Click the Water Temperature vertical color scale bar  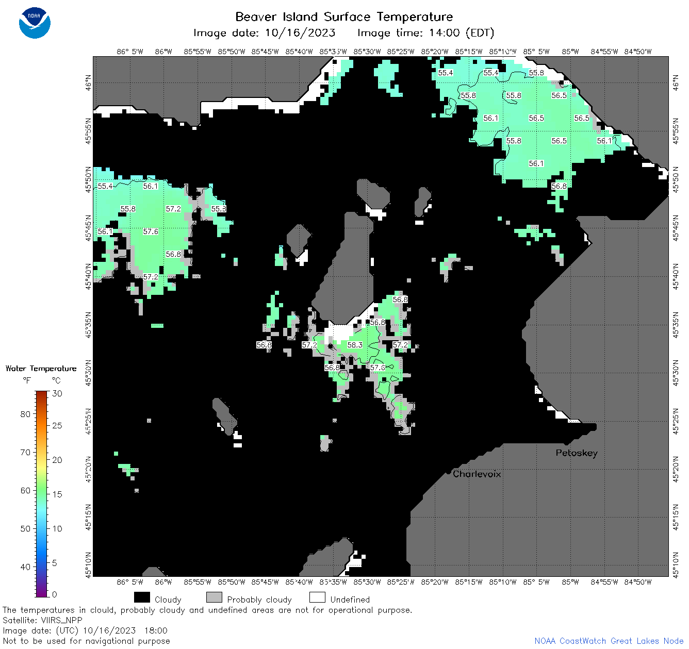click(x=42, y=493)
